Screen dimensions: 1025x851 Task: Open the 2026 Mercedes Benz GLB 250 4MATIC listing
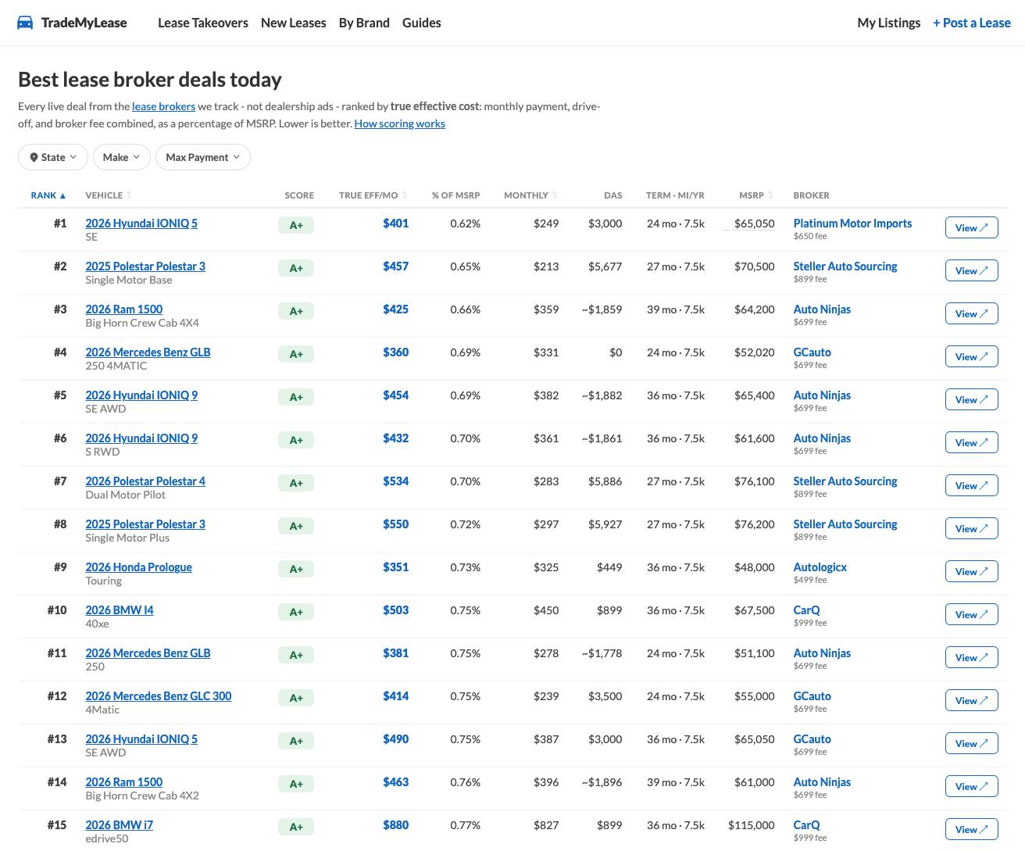(x=148, y=352)
